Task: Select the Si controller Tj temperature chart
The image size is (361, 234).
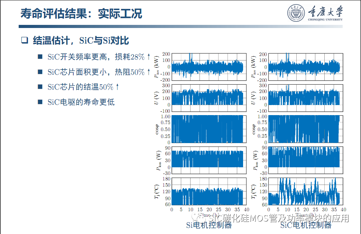Action: (x=207, y=192)
